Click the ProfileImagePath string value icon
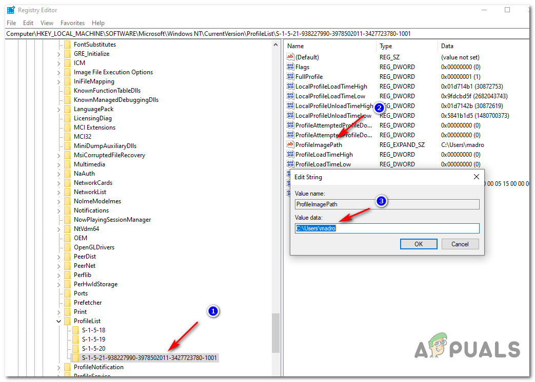The image size is (535, 382). [290, 144]
